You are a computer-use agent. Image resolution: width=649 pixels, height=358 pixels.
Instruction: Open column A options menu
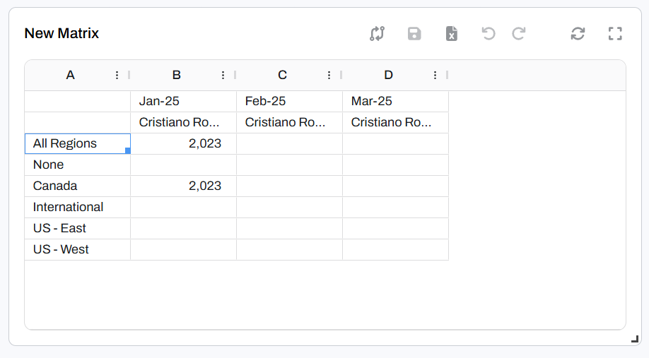tap(117, 75)
